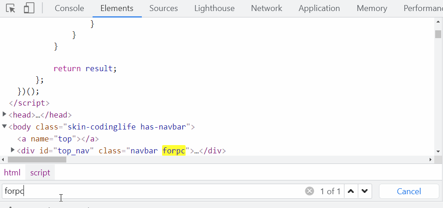443x208 pixels.
Task: Click the vertical scrollbar thumb
Action: tap(438, 34)
